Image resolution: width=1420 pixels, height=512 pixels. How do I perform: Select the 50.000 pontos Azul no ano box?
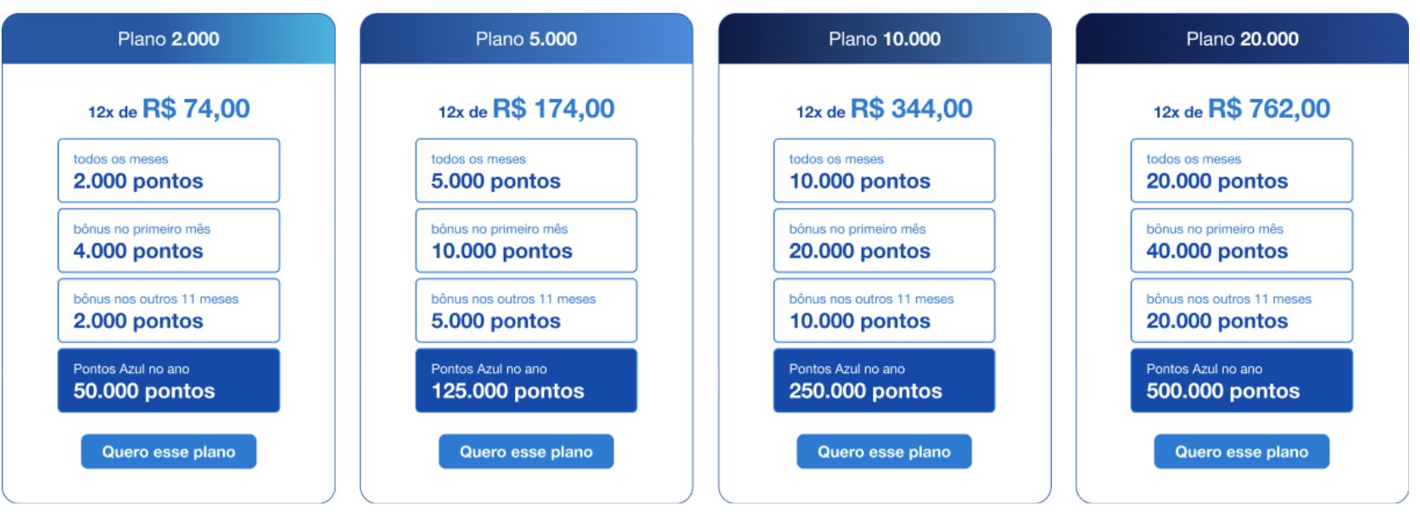(x=169, y=381)
